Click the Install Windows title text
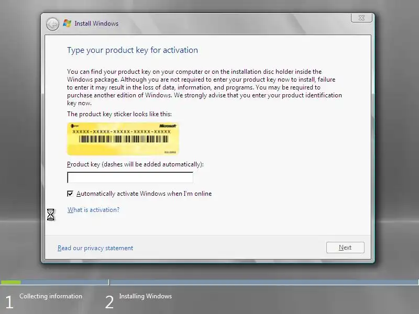 click(96, 24)
